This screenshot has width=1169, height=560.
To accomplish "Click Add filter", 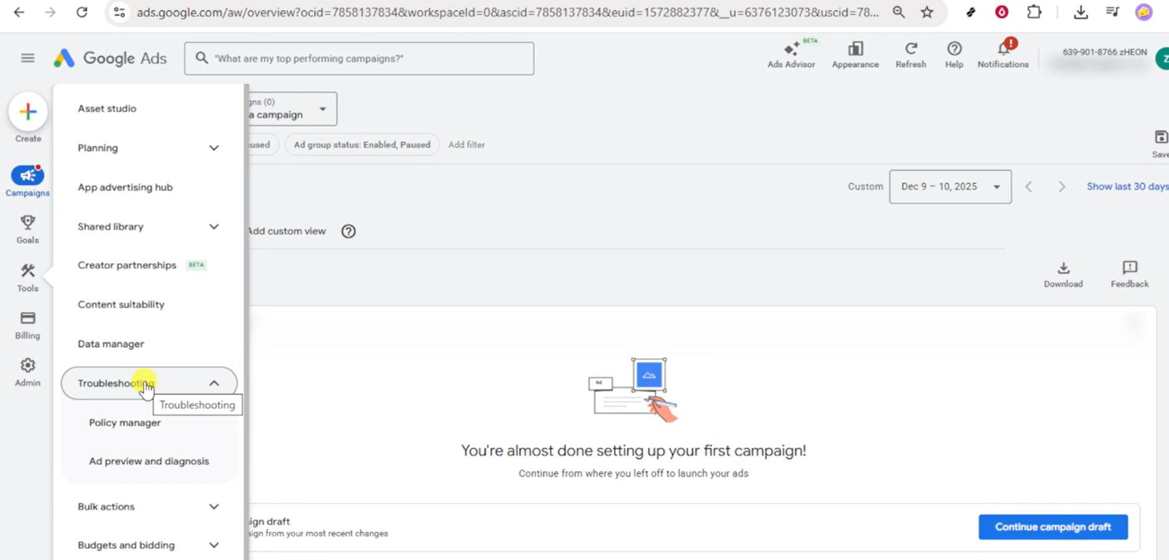I will (x=467, y=144).
